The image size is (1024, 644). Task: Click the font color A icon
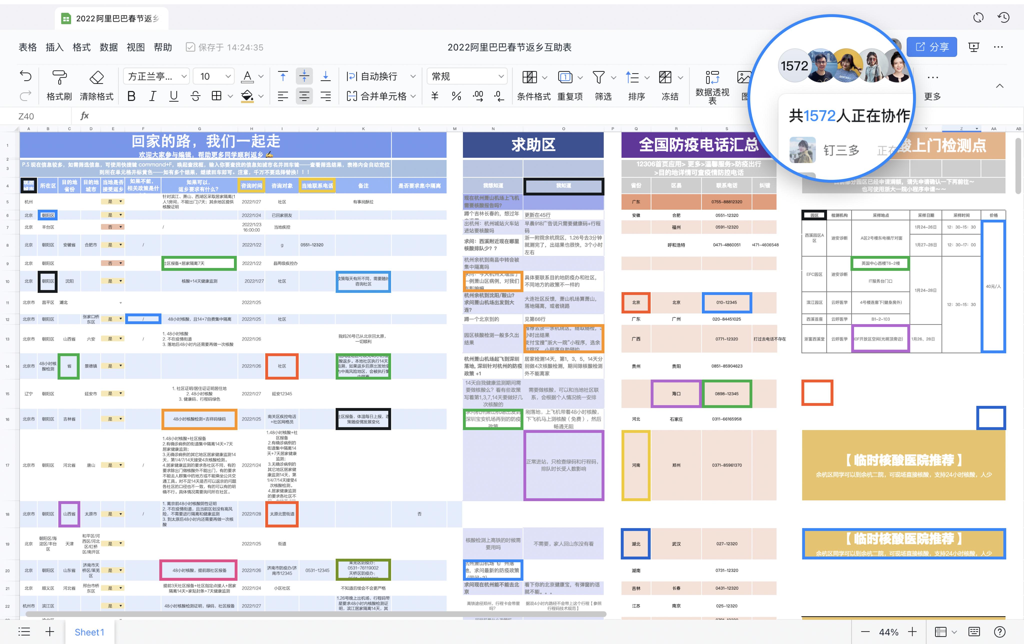point(247,76)
